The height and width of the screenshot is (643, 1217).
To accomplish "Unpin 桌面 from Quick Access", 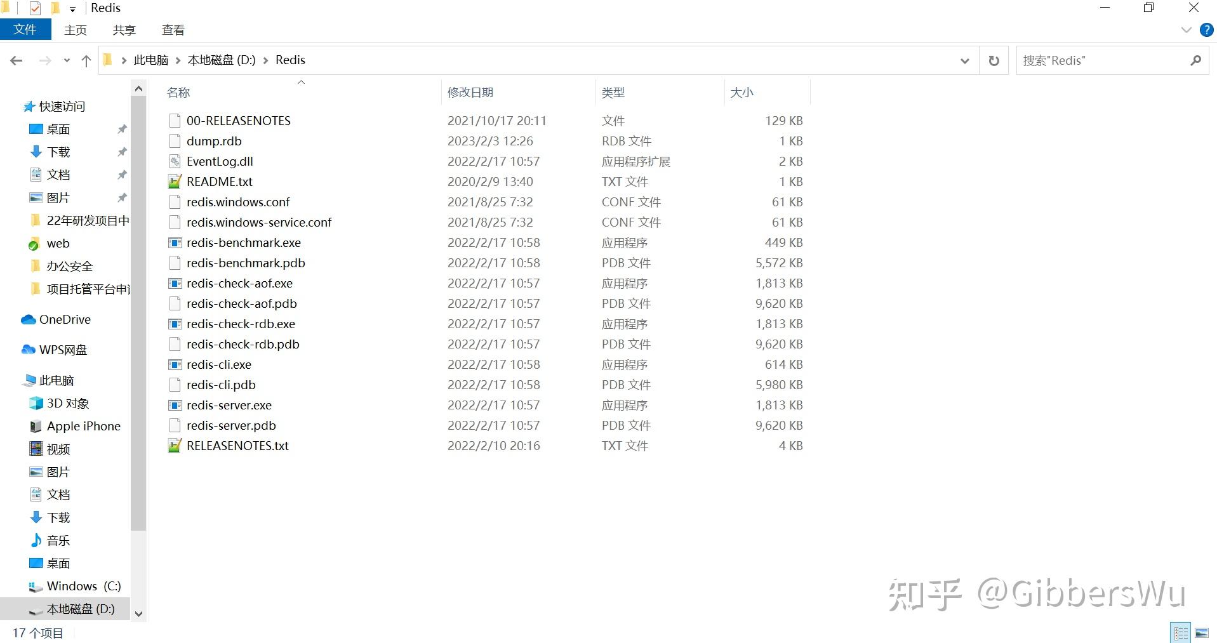I will click(121, 129).
